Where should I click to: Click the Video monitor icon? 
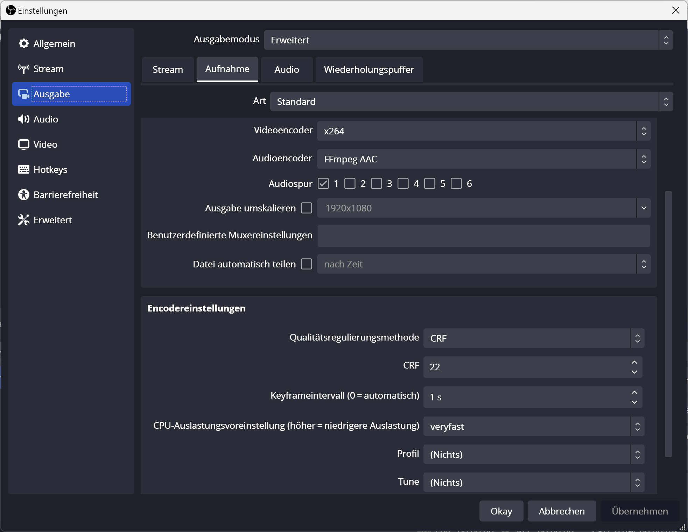point(24,145)
